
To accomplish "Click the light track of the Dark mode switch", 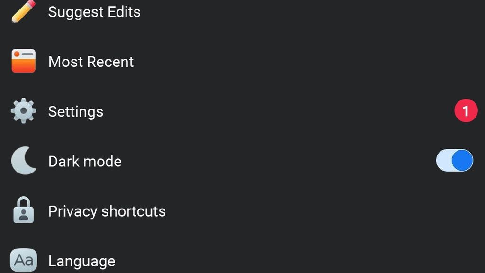I will click(443, 161).
